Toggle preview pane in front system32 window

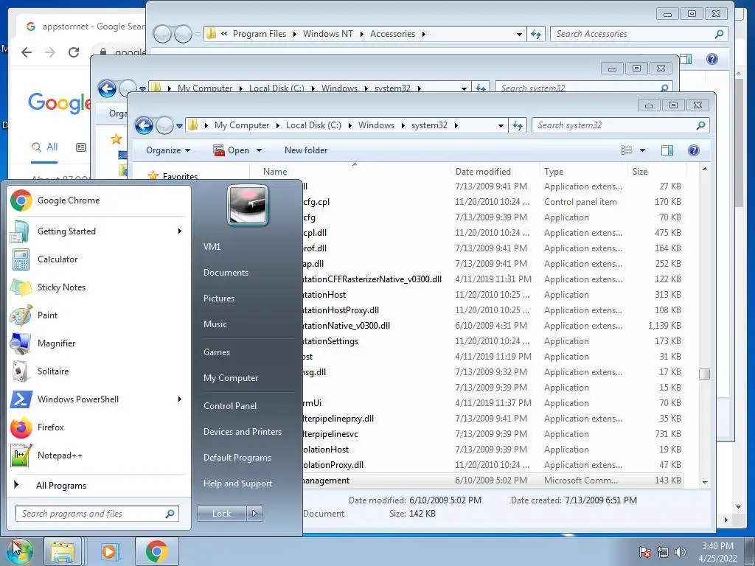click(667, 150)
